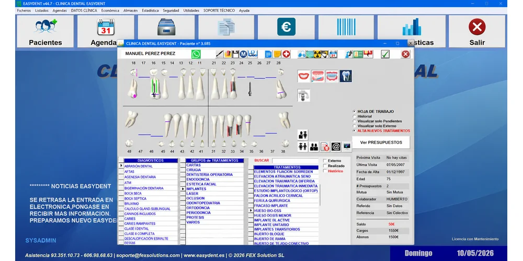Click the adult and child silhouette icon
This screenshot has height=261, width=523.
(303, 135)
